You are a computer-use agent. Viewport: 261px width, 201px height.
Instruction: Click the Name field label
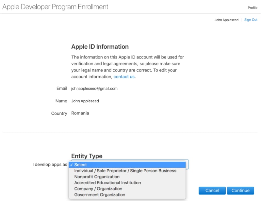[x=61, y=101]
